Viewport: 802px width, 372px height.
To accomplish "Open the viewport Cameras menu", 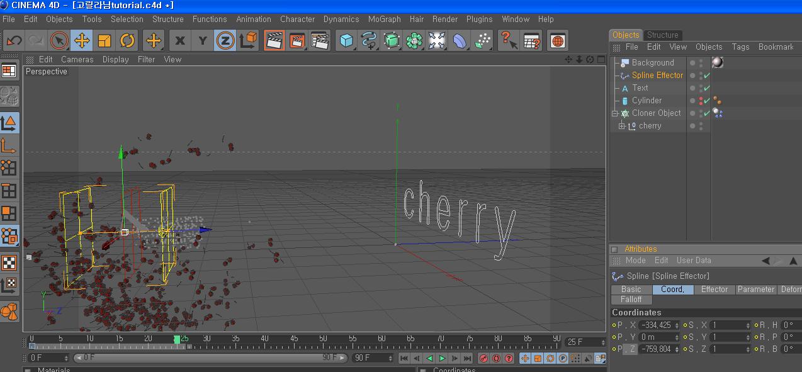I will (77, 59).
